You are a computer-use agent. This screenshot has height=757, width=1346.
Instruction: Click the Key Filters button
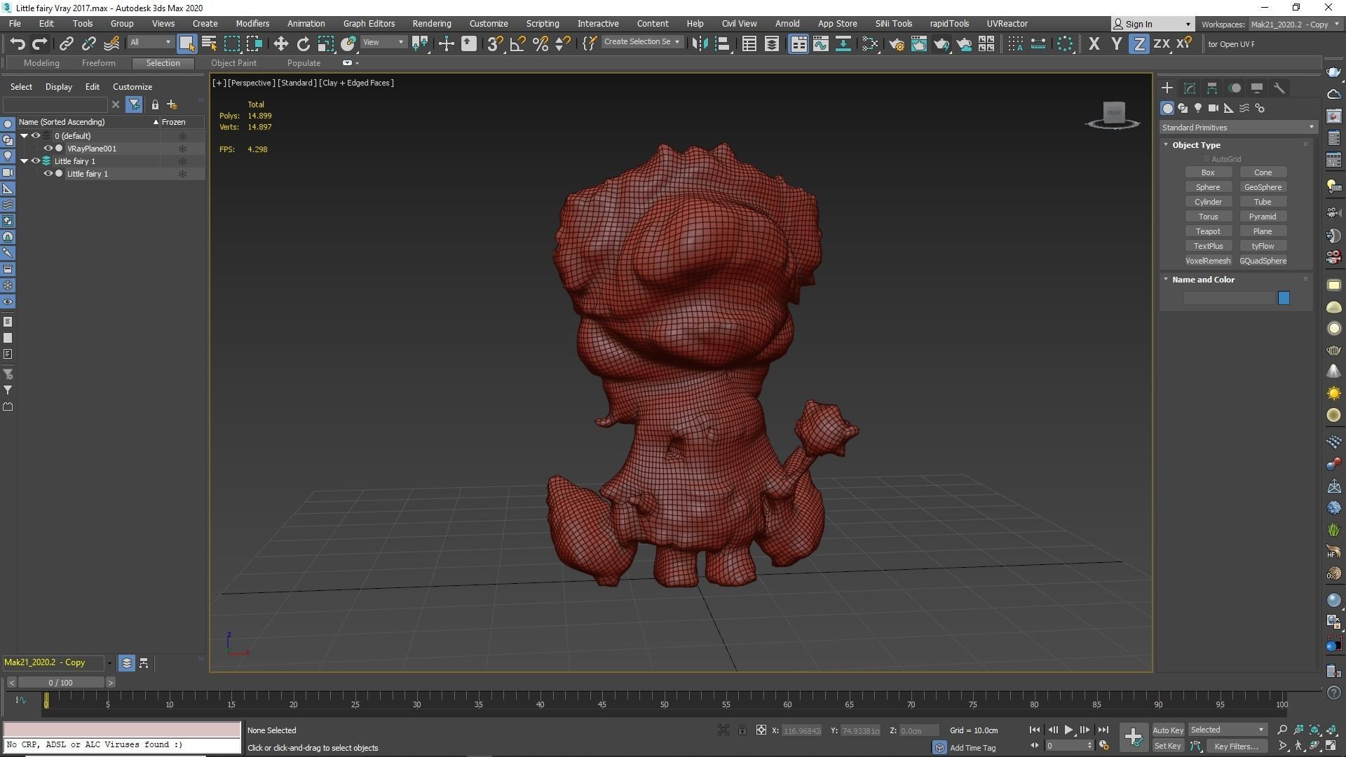tap(1236, 746)
